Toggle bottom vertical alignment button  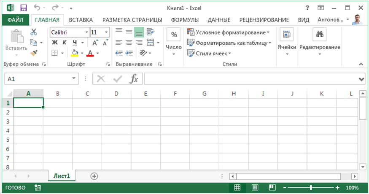139,32
